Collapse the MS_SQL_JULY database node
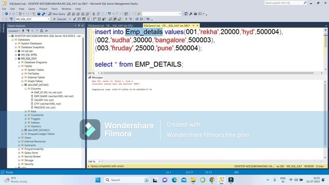Screen dimensions: 329x185 [16, 59]
